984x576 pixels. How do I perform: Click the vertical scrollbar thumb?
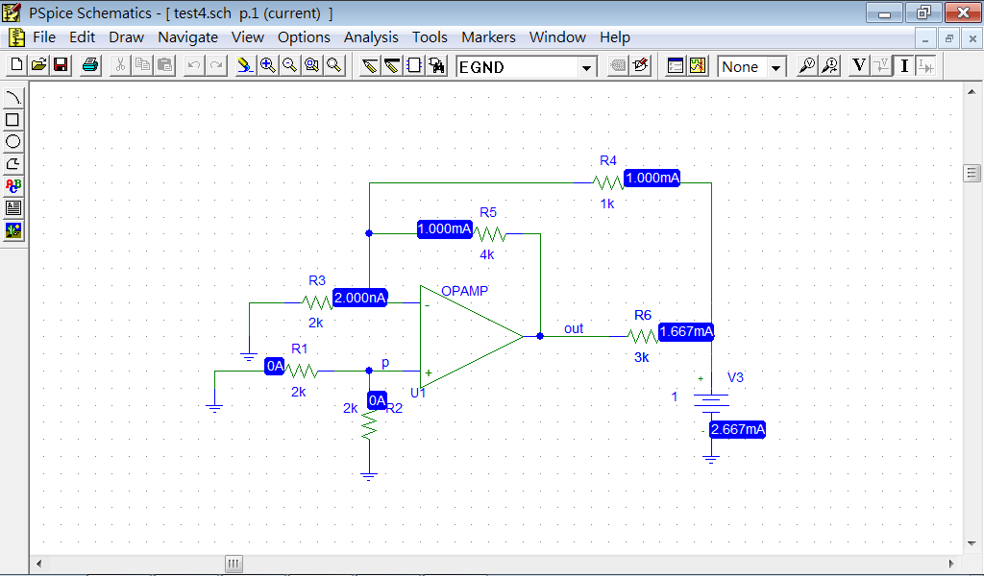[972, 173]
